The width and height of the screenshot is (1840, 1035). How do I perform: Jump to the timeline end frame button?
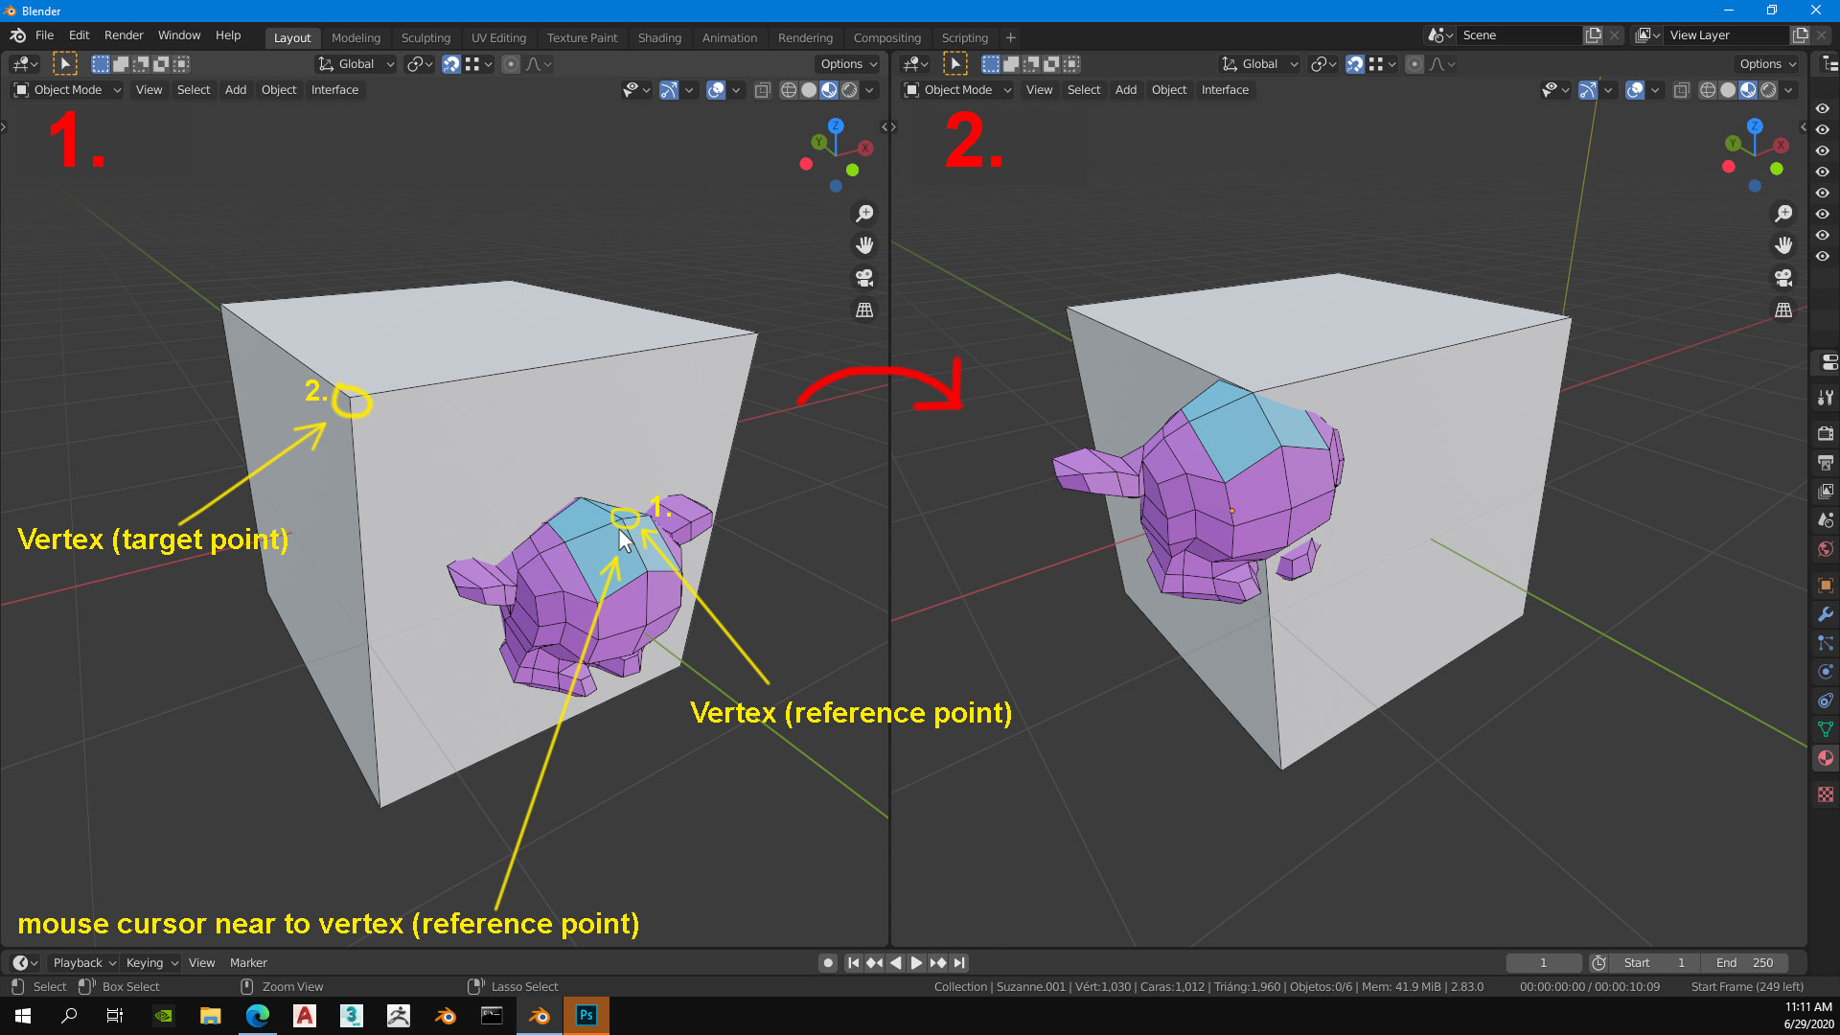959,963
